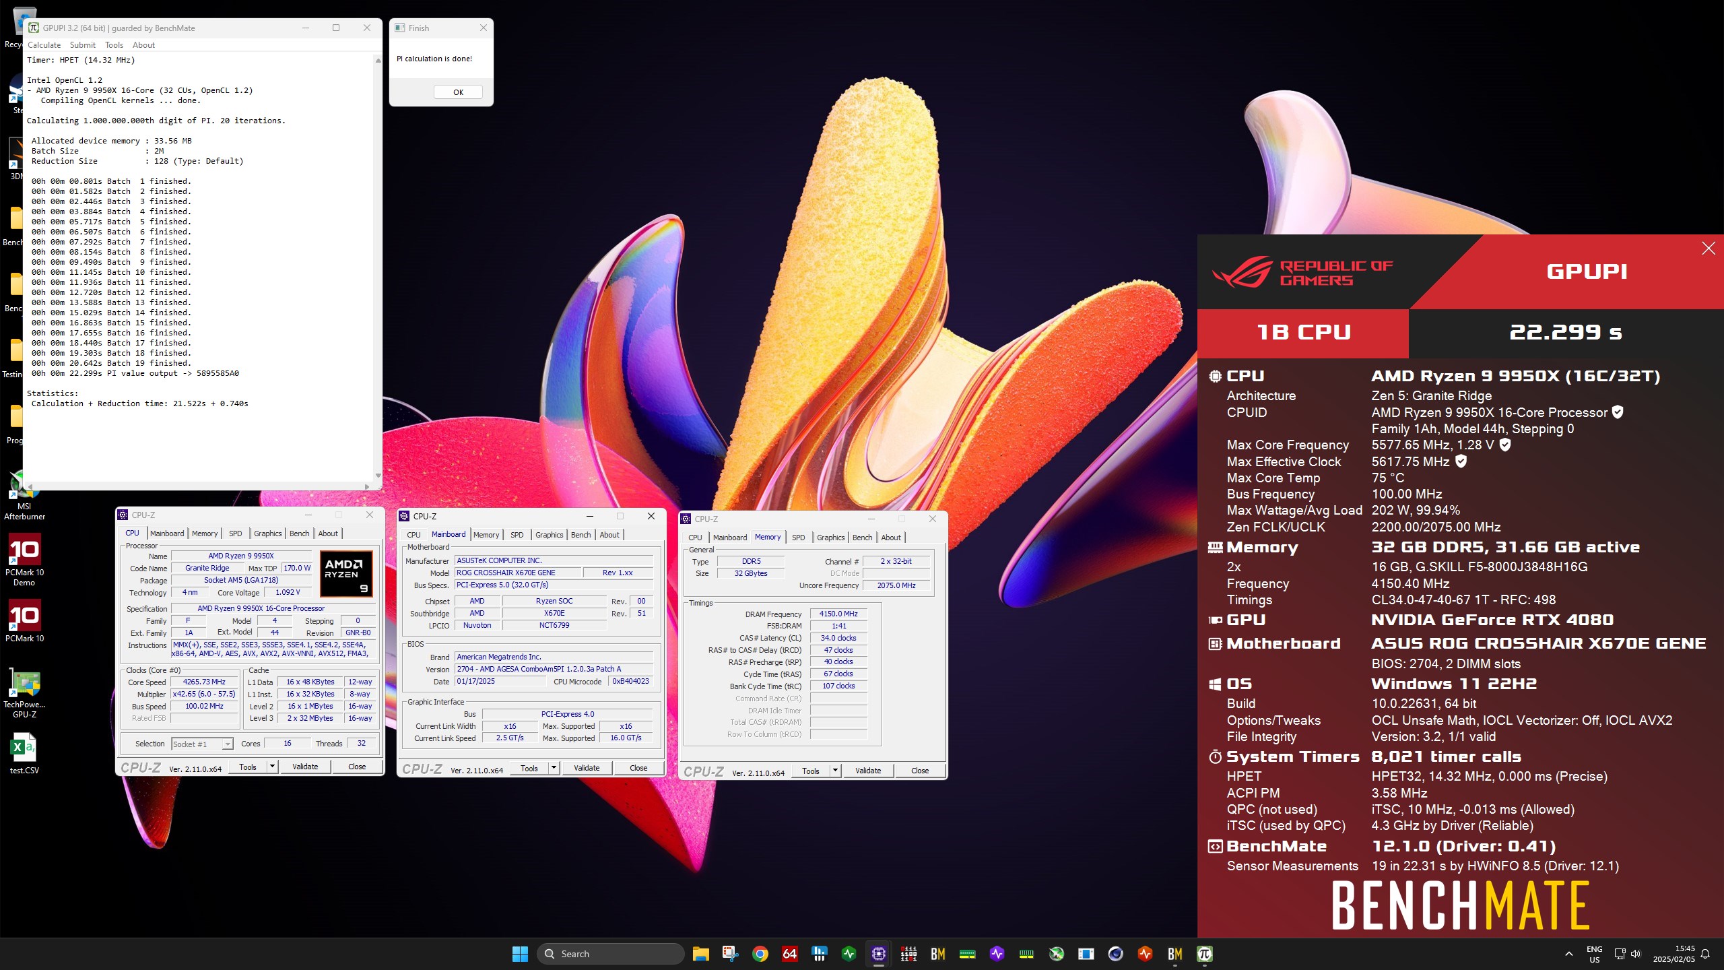Click Close button in Memory CPU-Z window
This screenshot has height=970, width=1724.
click(x=920, y=771)
